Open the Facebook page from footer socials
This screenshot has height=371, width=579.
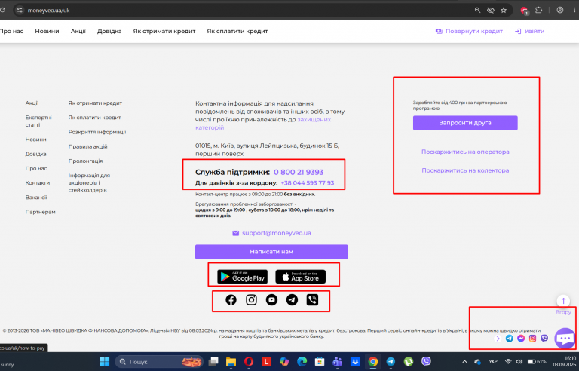tap(231, 299)
